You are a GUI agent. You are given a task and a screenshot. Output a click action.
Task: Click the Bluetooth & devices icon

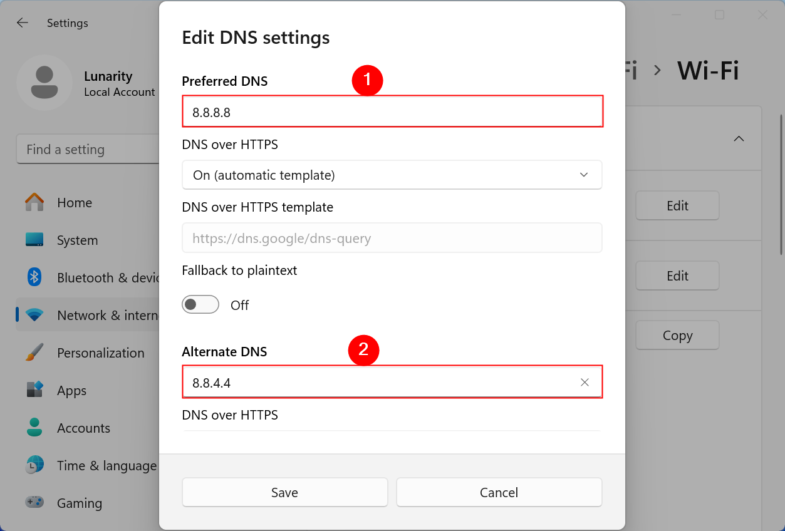click(x=34, y=277)
